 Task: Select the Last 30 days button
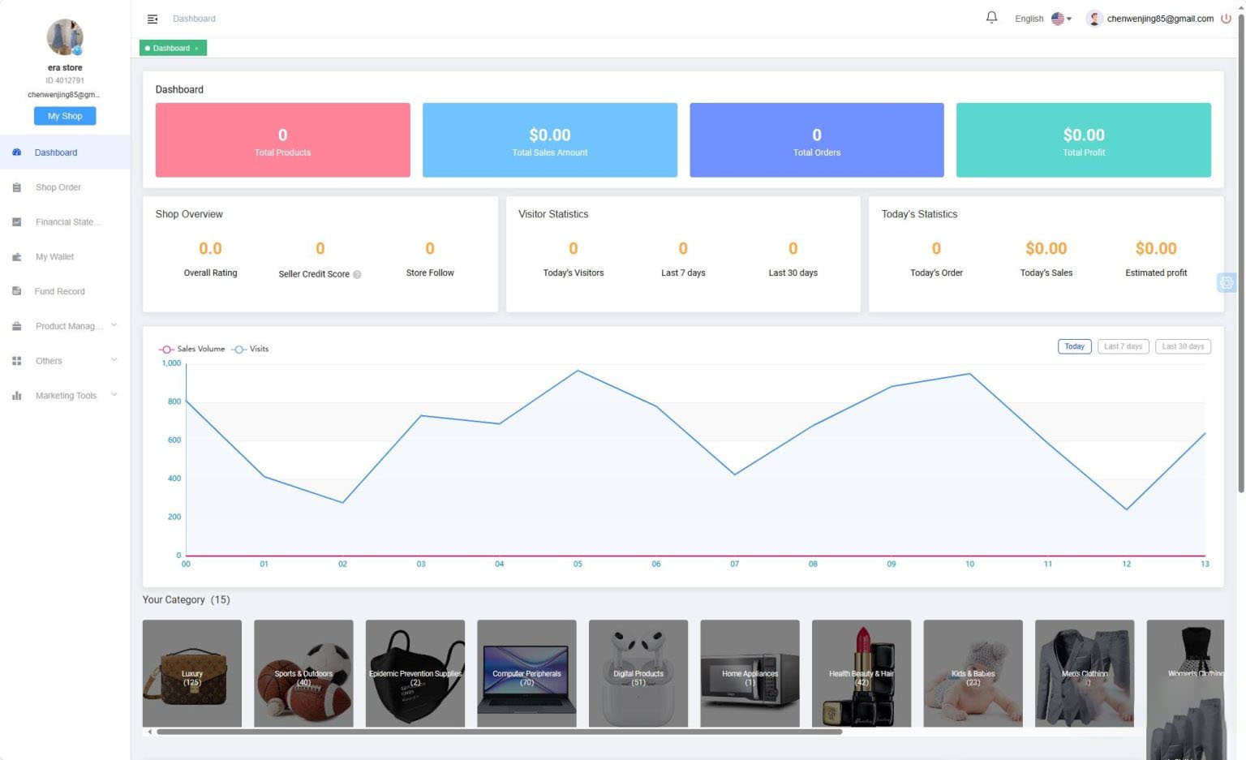(x=1183, y=346)
